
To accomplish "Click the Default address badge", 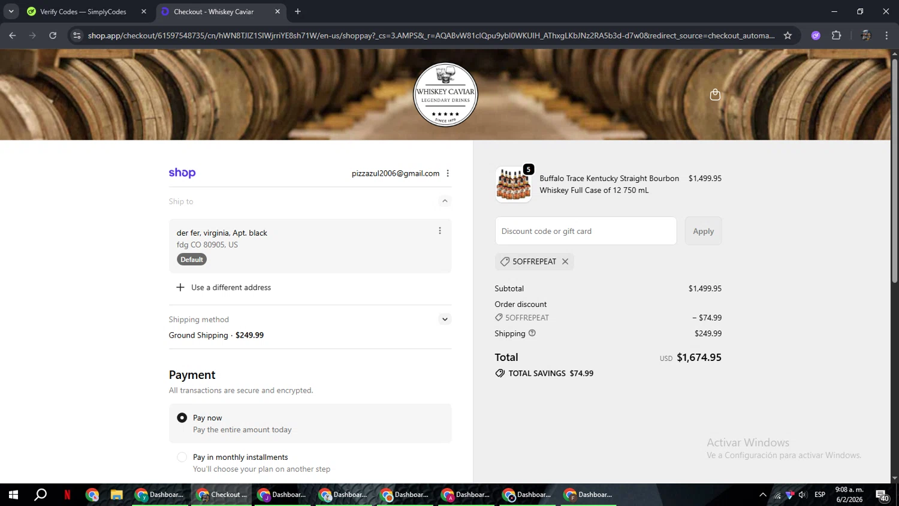I will pos(192,260).
